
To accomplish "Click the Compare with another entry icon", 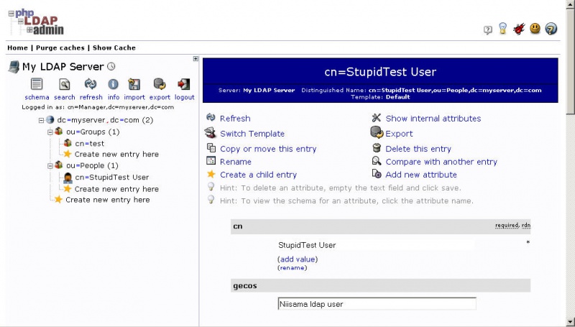I will click(377, 160).
